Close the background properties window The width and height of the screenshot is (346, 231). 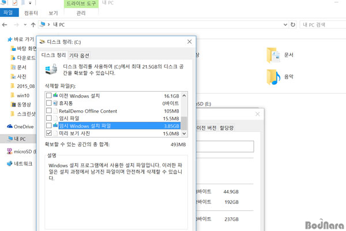click(x=258, y=114)
